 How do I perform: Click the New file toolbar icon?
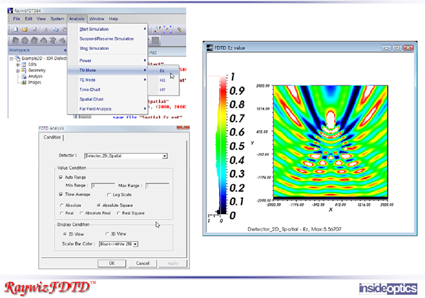[16, 30]
